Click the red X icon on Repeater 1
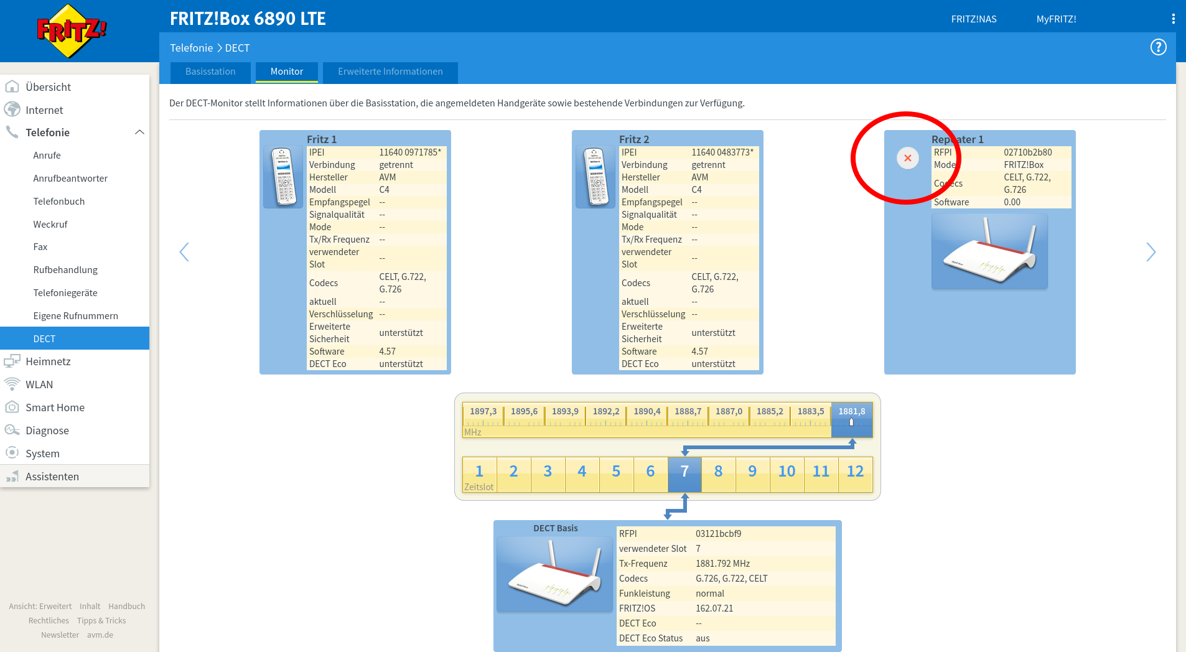1186x652 pixels. point(908,158)
